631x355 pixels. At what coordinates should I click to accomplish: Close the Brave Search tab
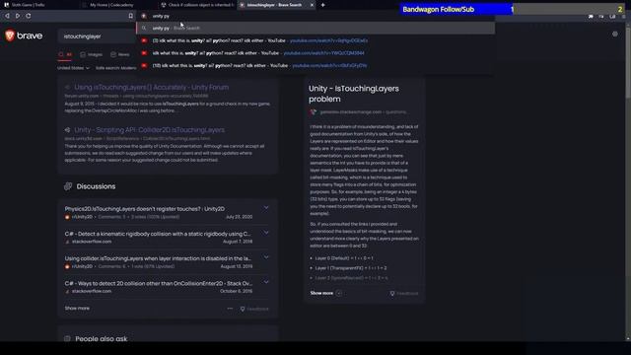[x=312, y=5]
